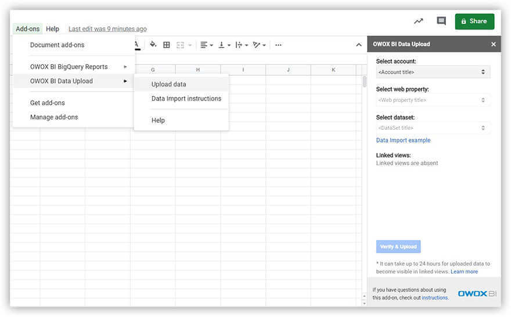The width and height of the screenshot is (511, 317).
Task: Click the fill color paint bucket icon
Action: [153, 45]
